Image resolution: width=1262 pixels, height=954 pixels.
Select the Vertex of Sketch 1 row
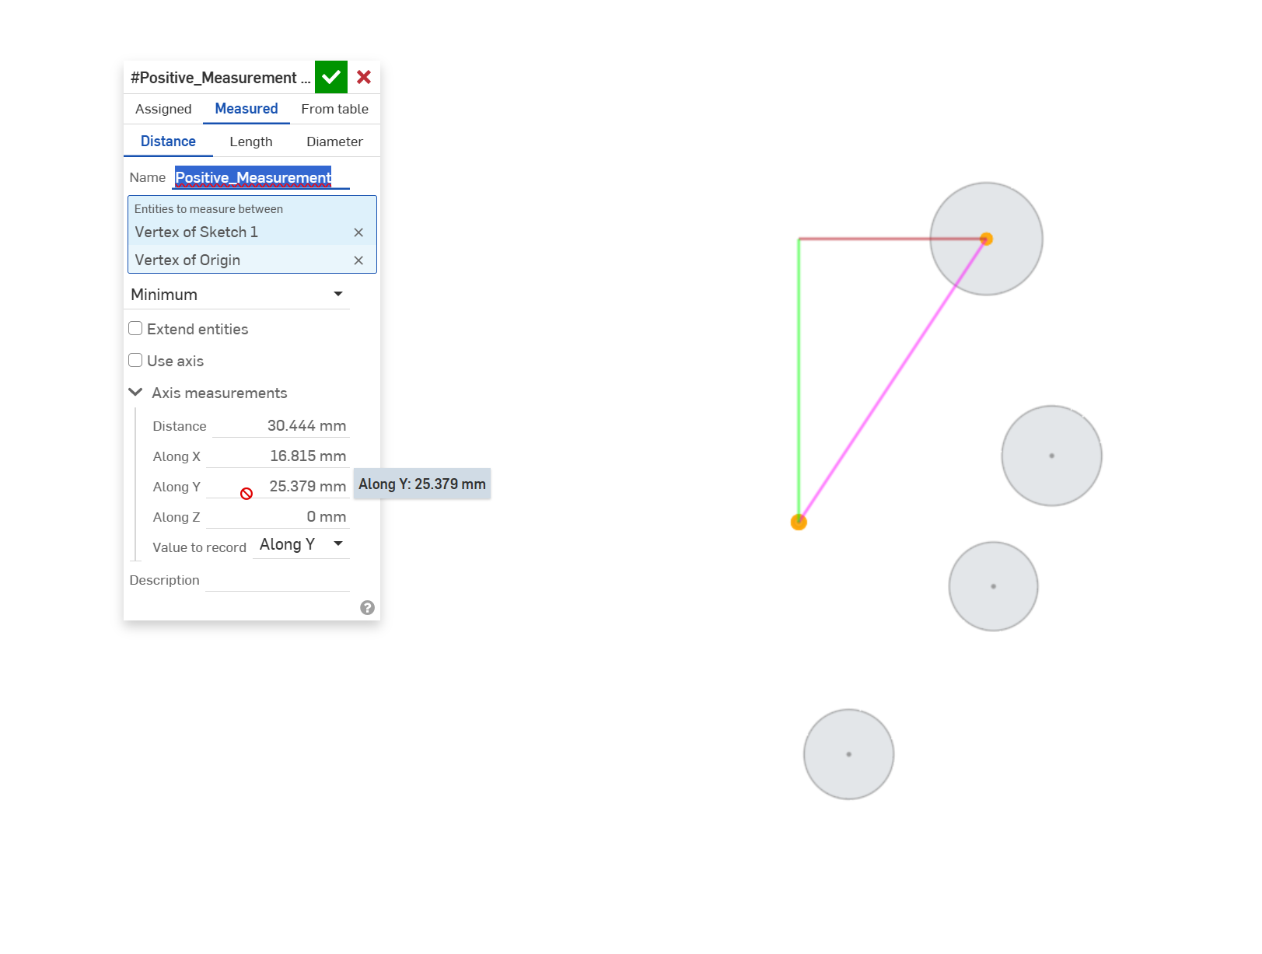click(x=252, y=232)
